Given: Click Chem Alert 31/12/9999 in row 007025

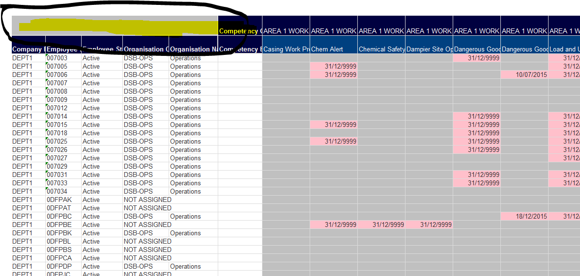Looking at the screenshot, I should coord(334,141).
